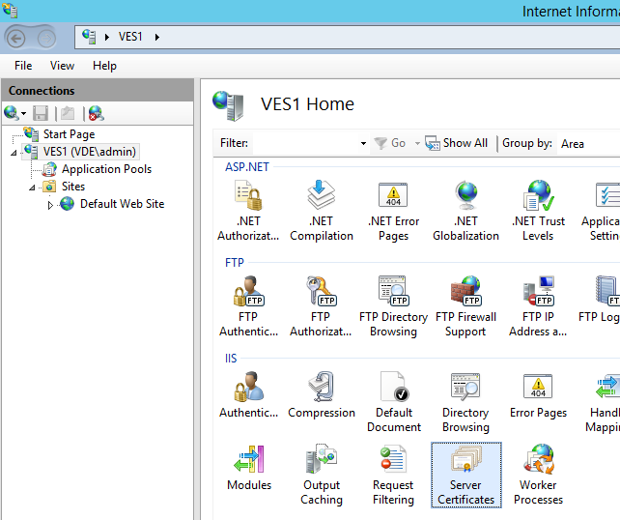Open the File menu
This screenshot has width=620, height=520.
[23, 66]
